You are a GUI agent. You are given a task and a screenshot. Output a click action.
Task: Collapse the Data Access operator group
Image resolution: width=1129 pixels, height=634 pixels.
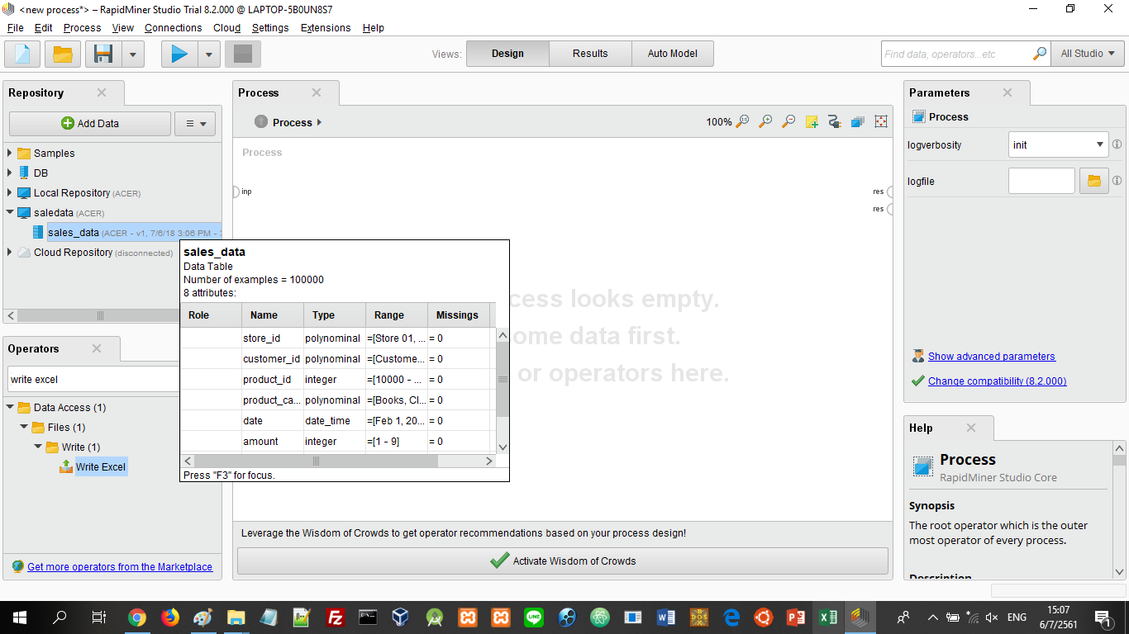pos(10,407)
